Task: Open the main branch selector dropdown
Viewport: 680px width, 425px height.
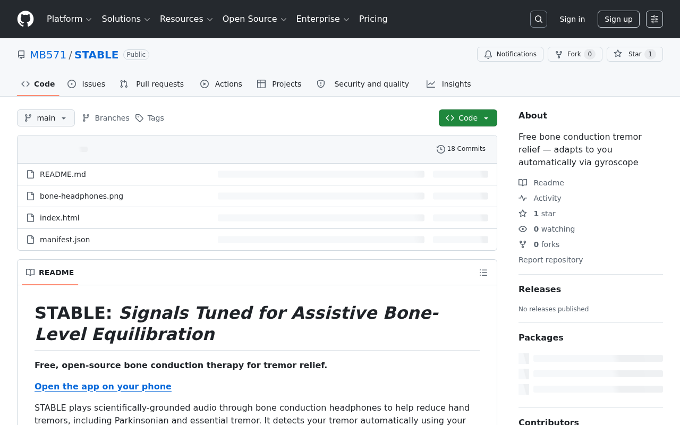Action: [x=46, y=118]
